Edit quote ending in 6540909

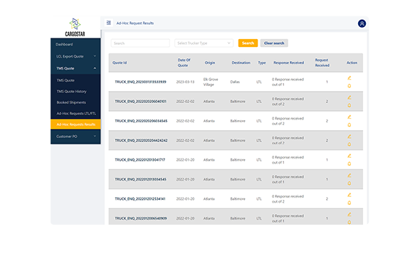click(x=349, y=214)
